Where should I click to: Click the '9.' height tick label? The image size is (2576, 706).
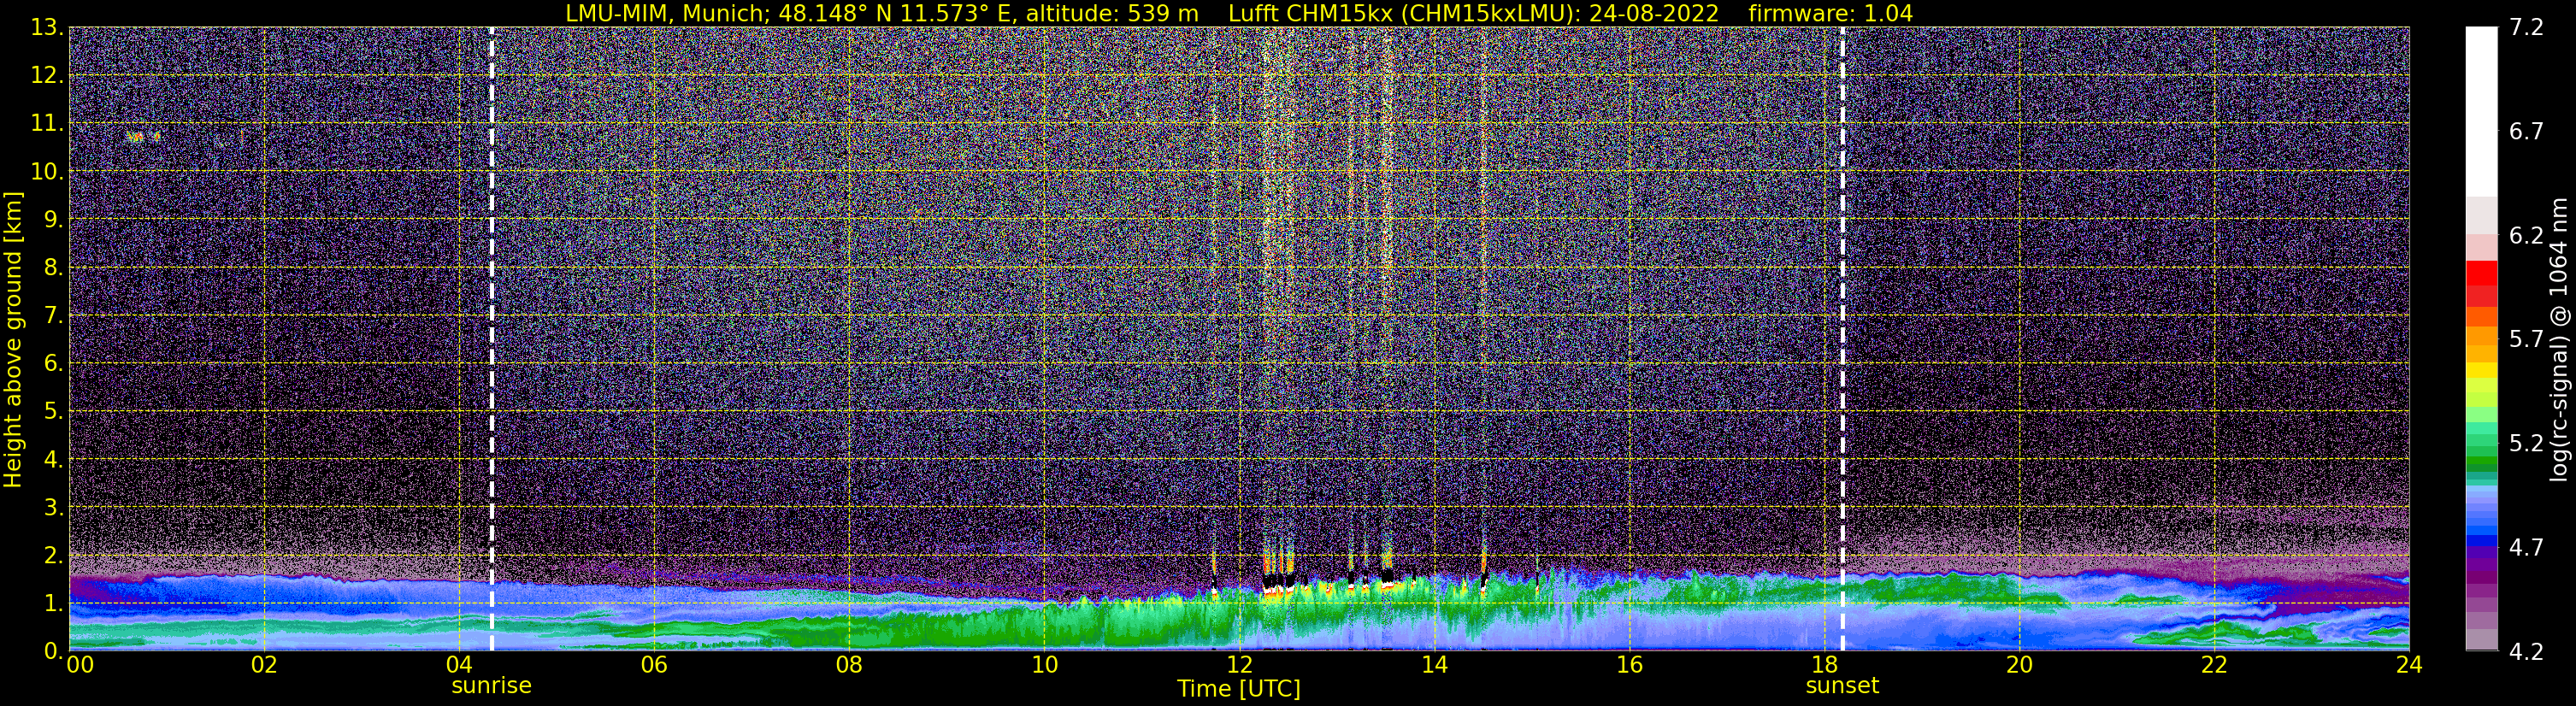pos(54,219)
